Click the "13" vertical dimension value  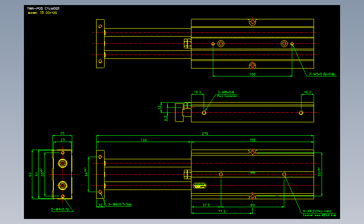pyautogui.click(x=159, y=107)
